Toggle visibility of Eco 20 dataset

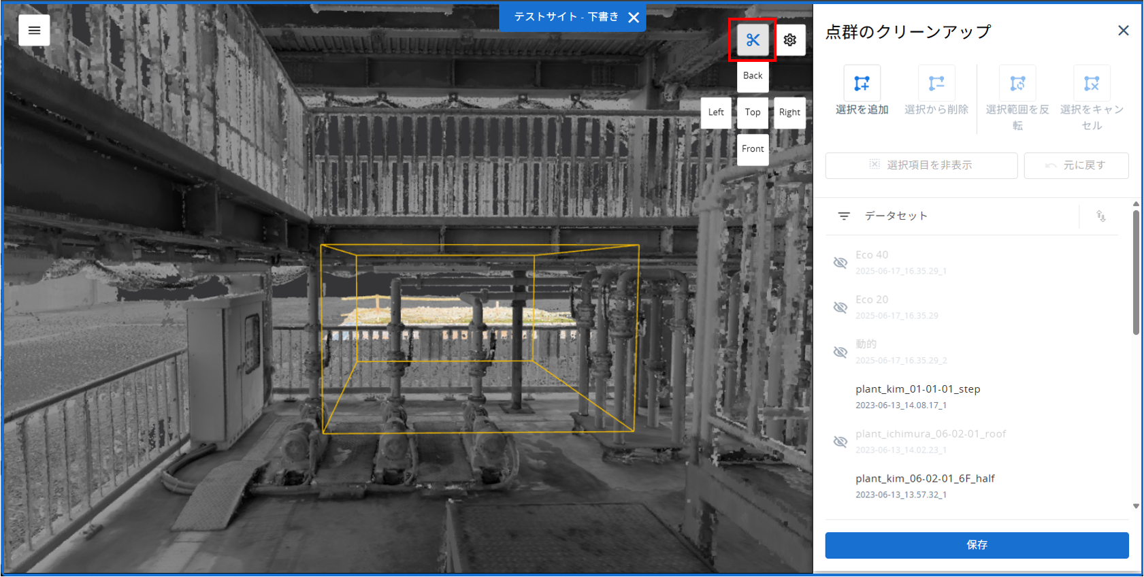click(x=840, y=308)
